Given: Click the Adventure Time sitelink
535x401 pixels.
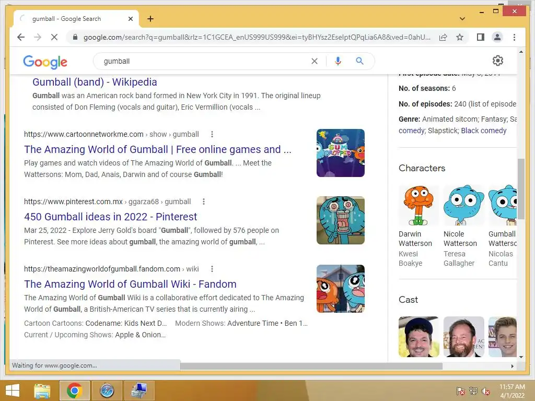Looking at the screenshot, I should pos(253,323).
